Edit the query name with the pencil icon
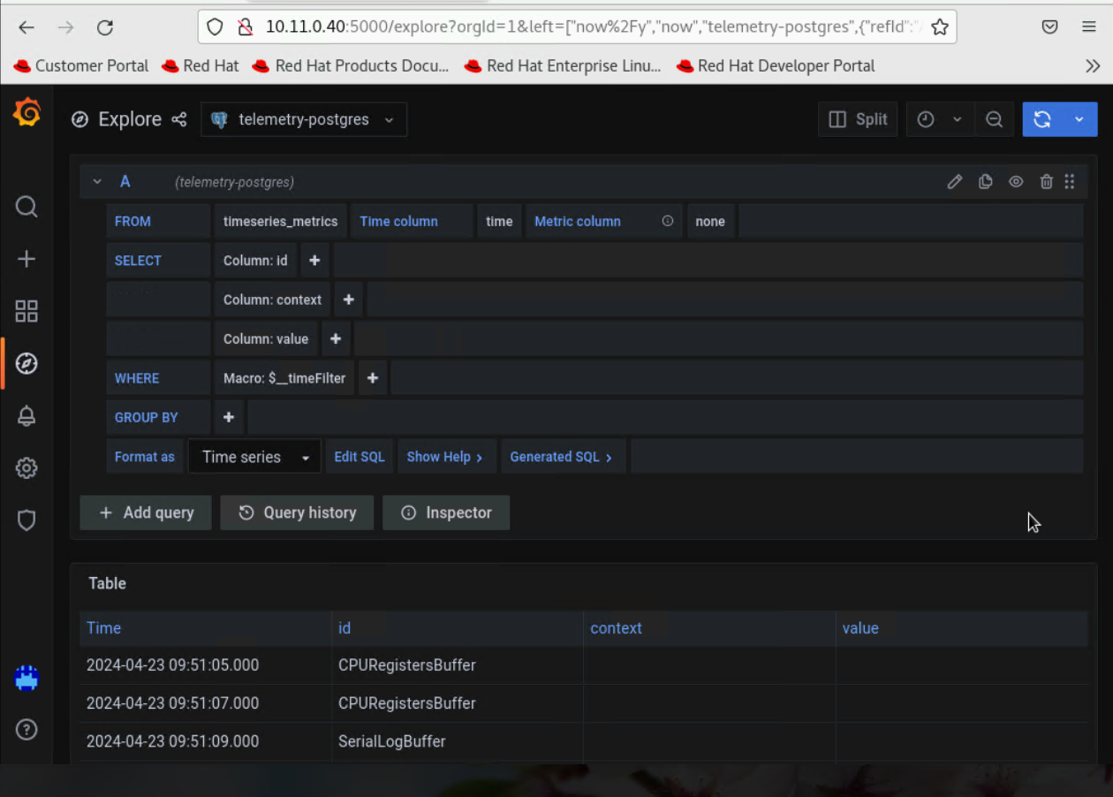Image resolution: width=1113 pixels, height=797 pixels. pos(955,182)
